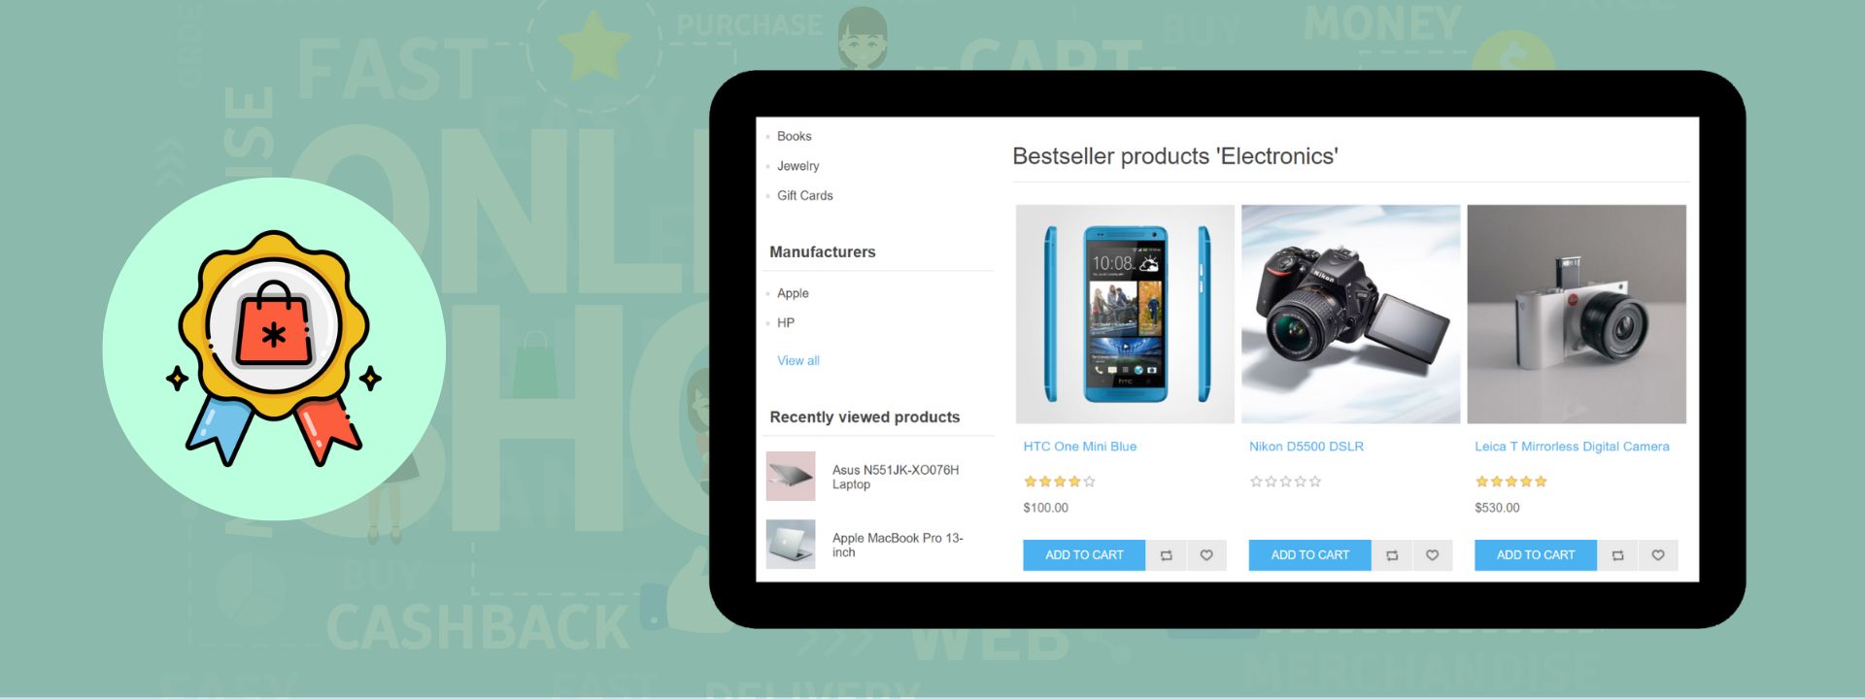The width and height of the screenshot is (1865, 699).
Task: Add Leica T Mirrorless camera to cart
Action: coord(1536,555)
